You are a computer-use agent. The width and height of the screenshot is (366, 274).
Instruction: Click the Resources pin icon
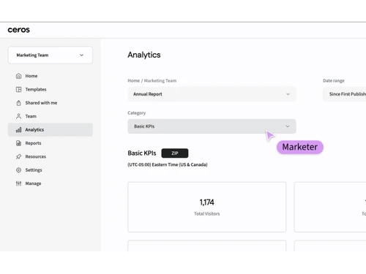click(x=18, y=156)
